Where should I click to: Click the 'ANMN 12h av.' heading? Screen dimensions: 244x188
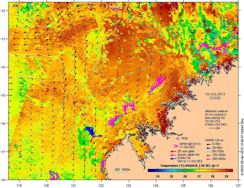pyautogui.click(x=215, y=140)
